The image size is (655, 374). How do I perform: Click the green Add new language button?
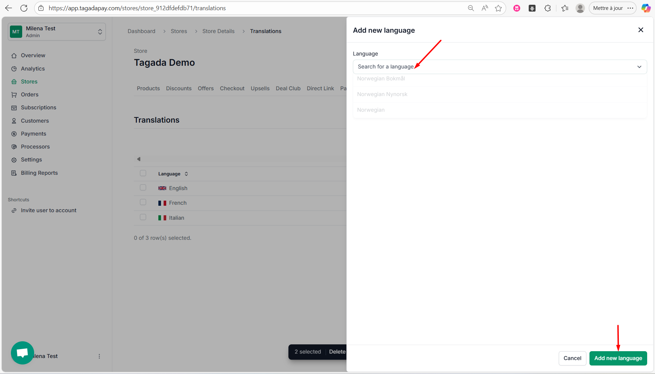coord(618,358)
